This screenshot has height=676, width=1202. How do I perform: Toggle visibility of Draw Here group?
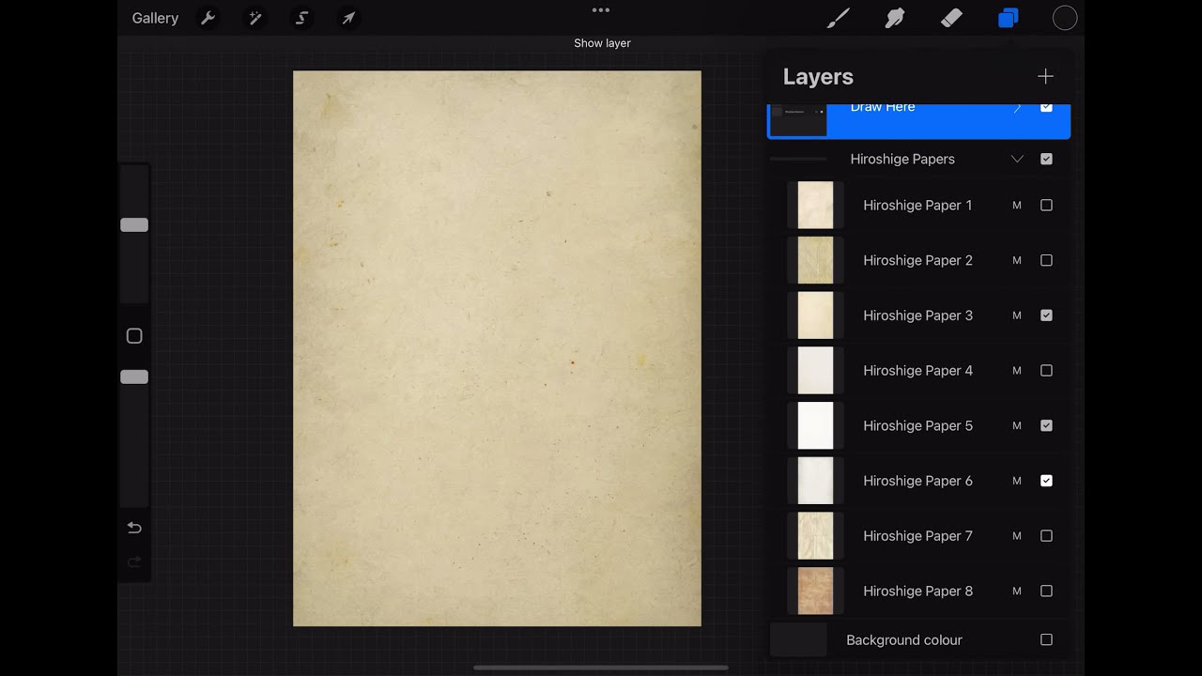(x=1046, y=107)
